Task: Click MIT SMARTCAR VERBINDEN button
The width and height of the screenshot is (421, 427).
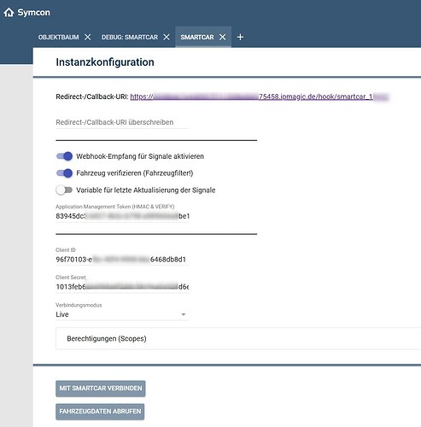Action: [x=101, y=389]
